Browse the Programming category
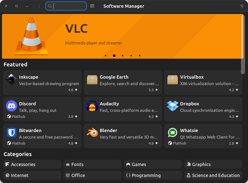 [x=153, y=175]
